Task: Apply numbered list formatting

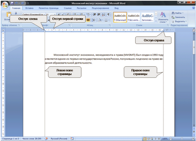Action: [x=82, y=14]
